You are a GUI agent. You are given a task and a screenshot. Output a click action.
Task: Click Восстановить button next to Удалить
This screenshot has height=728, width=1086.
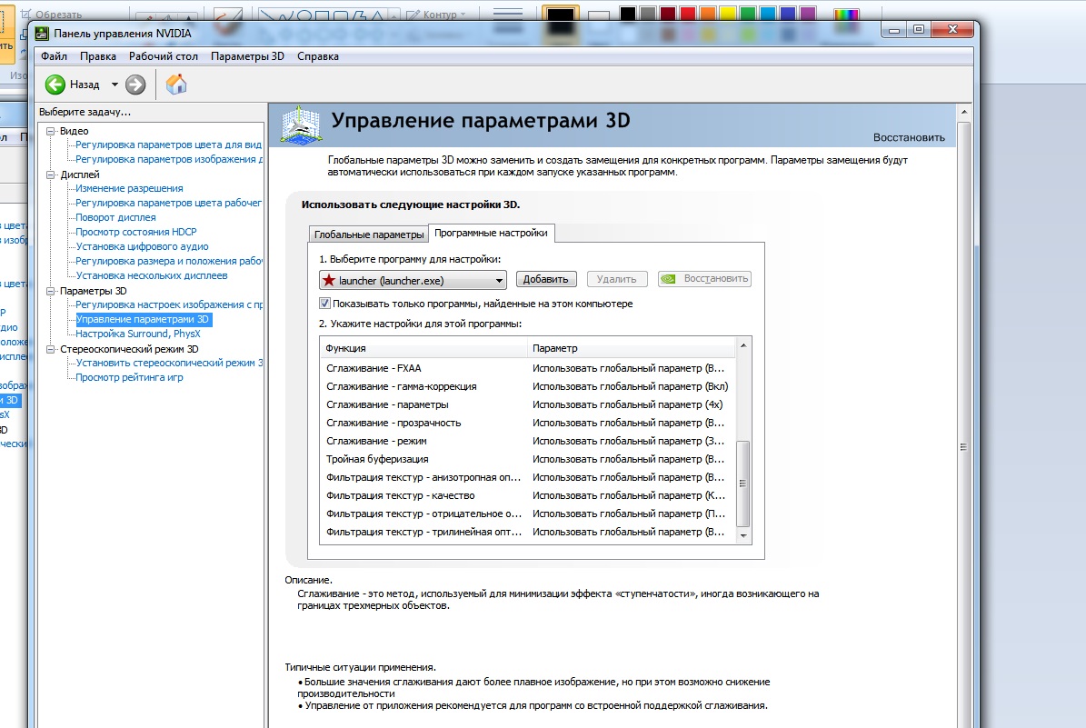click(704, 278)
